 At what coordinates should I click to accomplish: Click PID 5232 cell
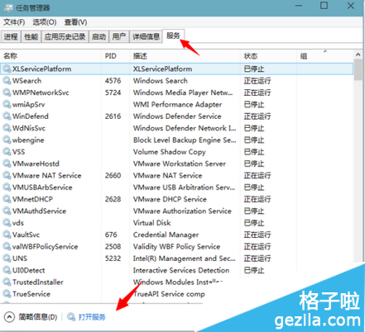click(x=113, y=258)
